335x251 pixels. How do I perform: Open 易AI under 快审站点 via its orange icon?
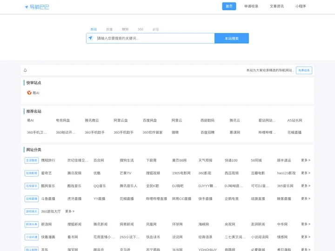[29, 92]
